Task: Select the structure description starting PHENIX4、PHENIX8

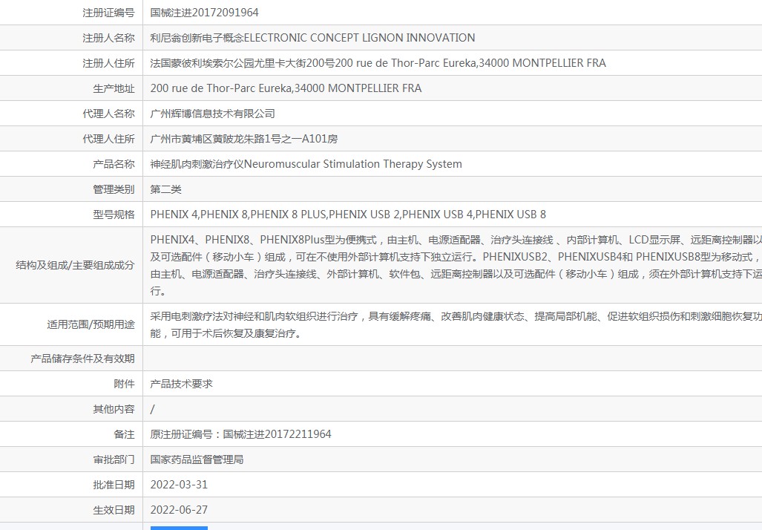Action: 456,266
